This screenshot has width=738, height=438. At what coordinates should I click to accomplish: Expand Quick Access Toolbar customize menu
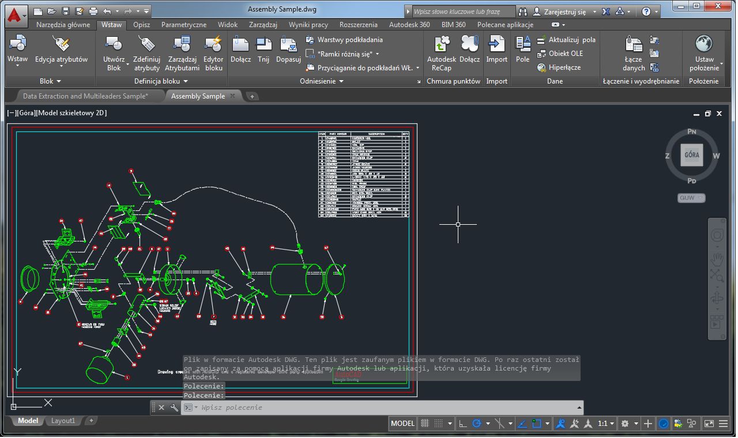click(146, 11)
